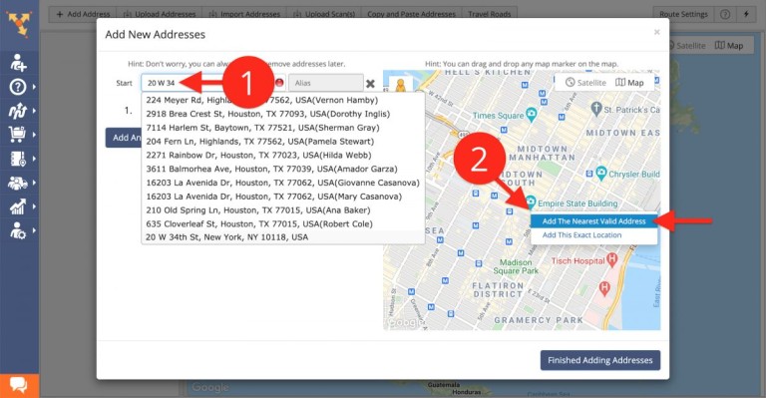Click the Alias input field
766x398 pixels.
point(326,83)
